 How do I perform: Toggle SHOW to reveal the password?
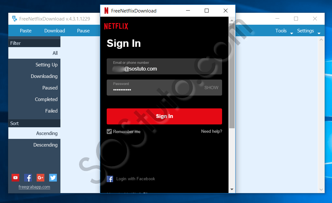tap(211, 87)
